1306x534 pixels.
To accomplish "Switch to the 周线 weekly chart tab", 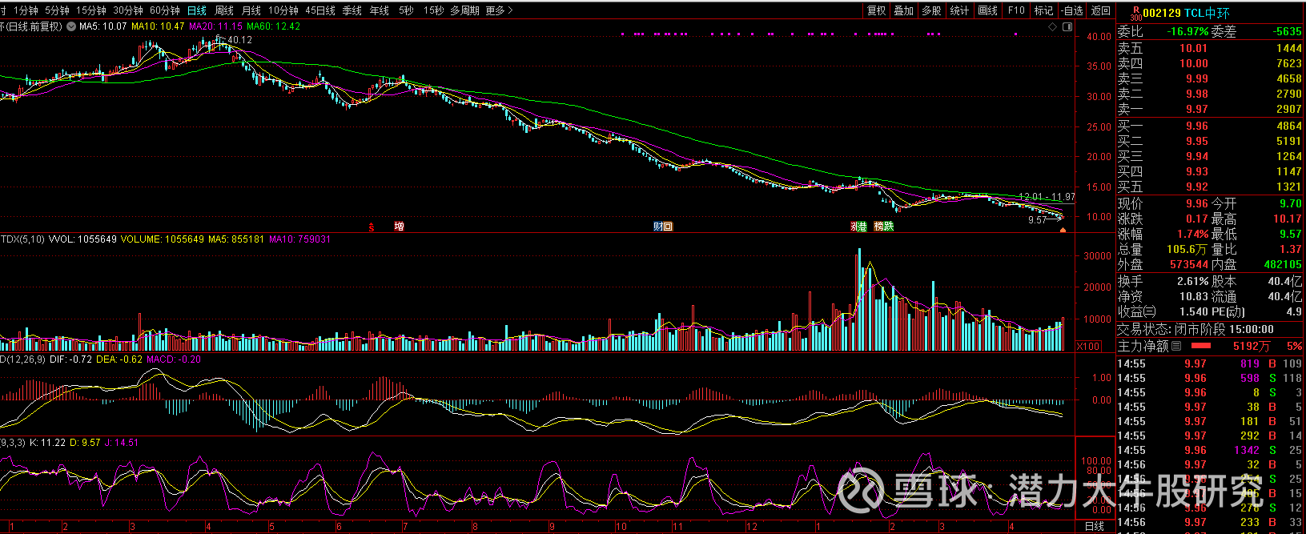I will [224, 10].
